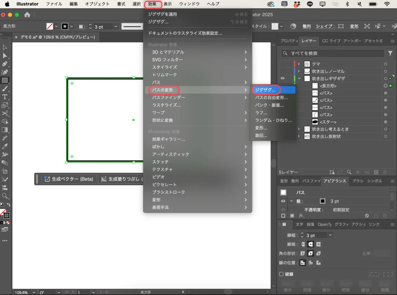This screenshot has width=397, height=295.
Task: Hide the 吹き出しギザギザ layer via eye icon
Action: 283,78
